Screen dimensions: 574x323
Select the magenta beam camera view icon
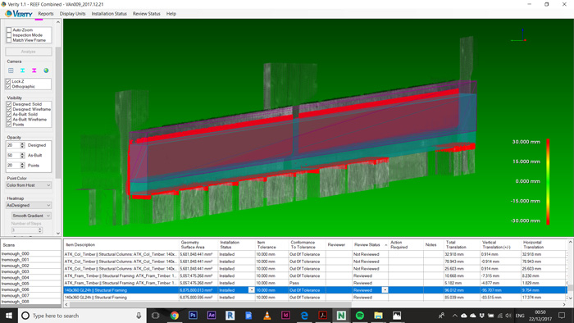click(x=34, y=71)
